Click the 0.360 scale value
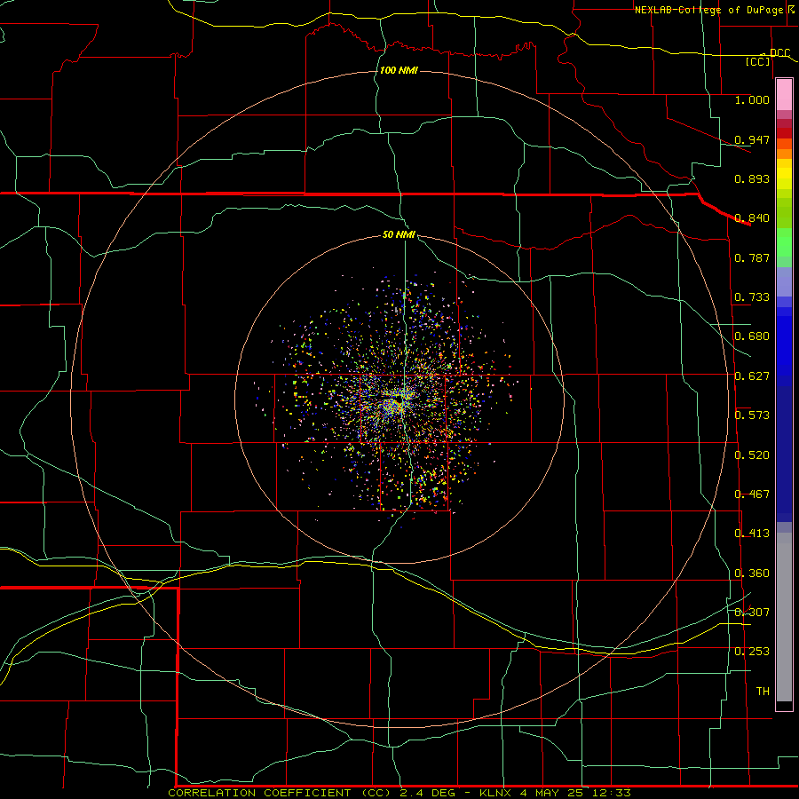The width and height of the screenshot is (799, 799). click(752, 574)
